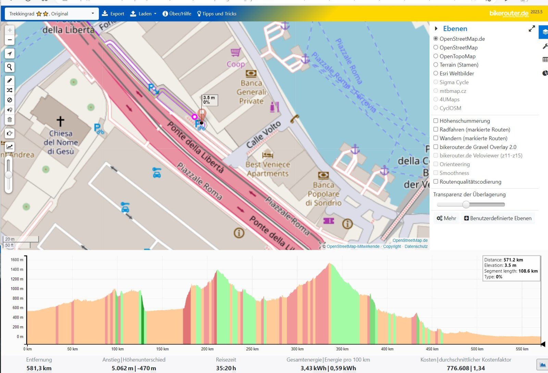Zoom out the map with minus button
The width and height of the screenshot is (548, 373).
pos(10,40)
